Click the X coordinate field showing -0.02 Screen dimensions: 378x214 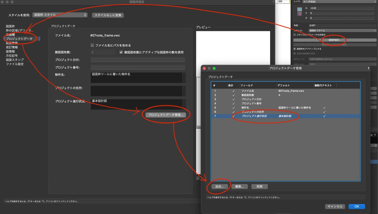pyautogui.click(x=343, y=8)
